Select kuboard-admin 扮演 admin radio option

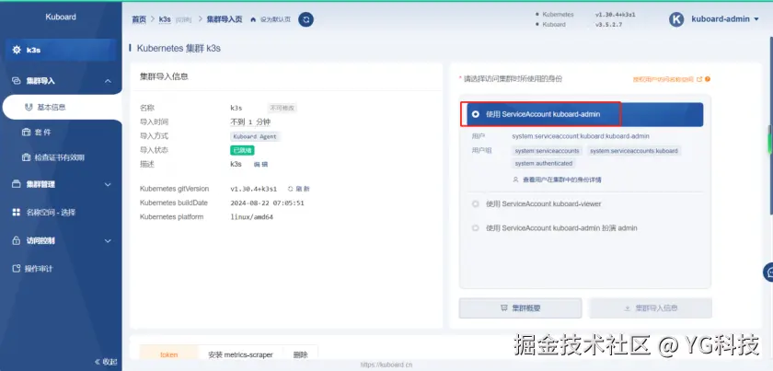pyautogui.click(x=475, y=228)
